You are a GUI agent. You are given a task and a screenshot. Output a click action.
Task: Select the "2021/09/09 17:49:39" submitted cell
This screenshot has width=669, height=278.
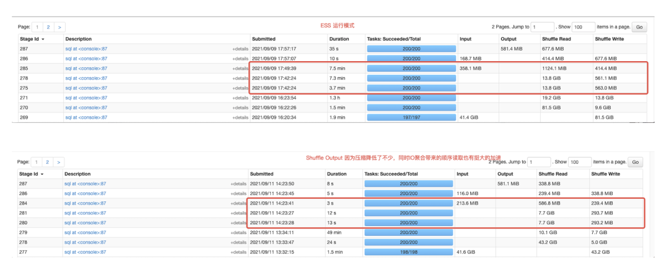point(274,69)
